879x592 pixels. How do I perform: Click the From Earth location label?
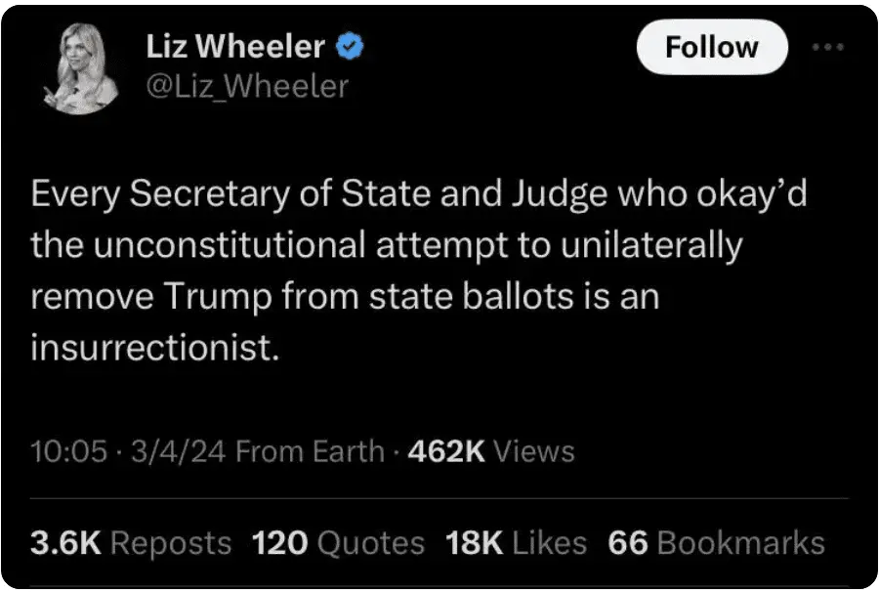pos(311,451)
